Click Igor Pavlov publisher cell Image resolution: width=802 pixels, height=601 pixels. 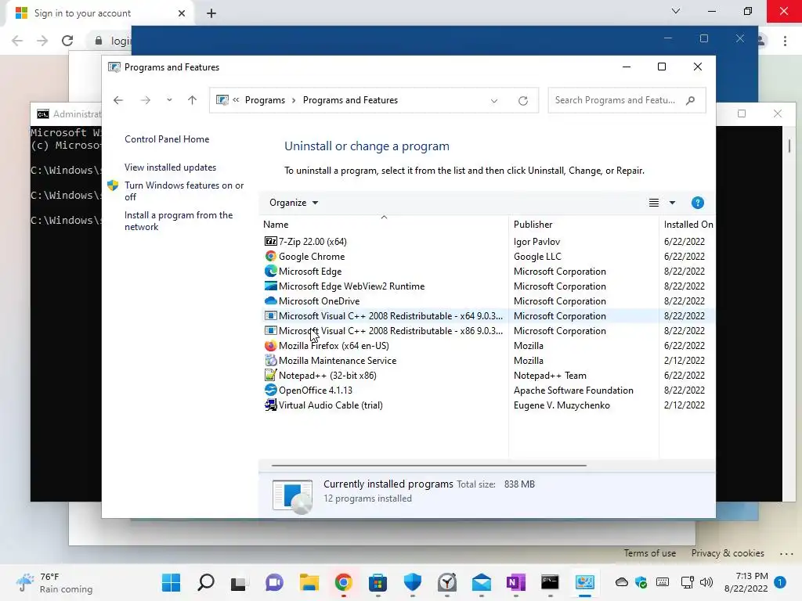click(536, 241)
